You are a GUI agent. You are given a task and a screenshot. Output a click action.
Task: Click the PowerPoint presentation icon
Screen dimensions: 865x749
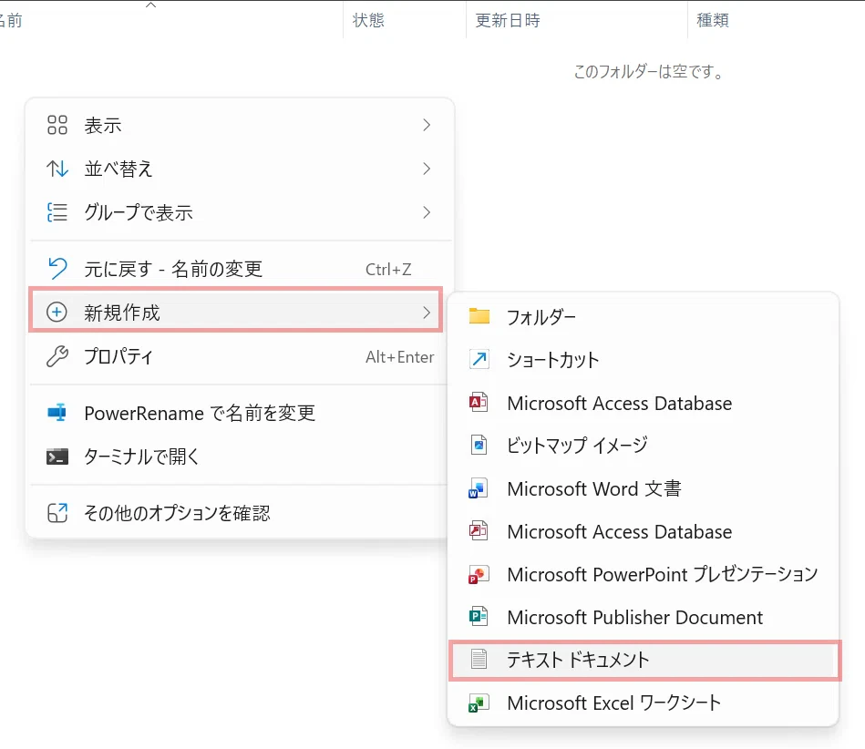click(478, 574)
